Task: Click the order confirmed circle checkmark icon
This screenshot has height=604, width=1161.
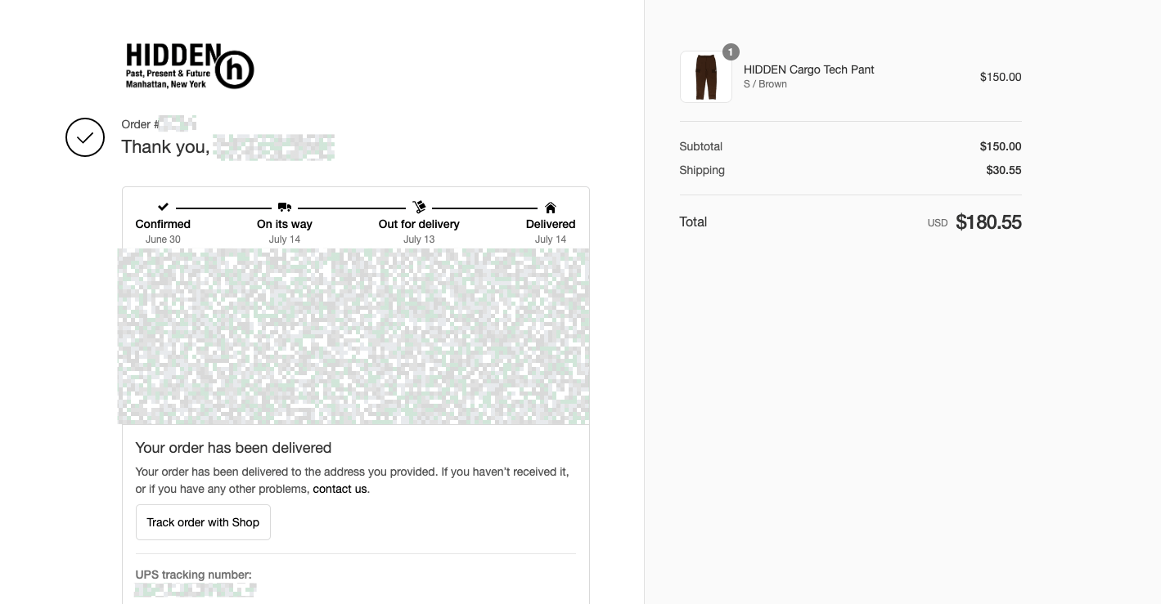Action: (x=85, y=137)
